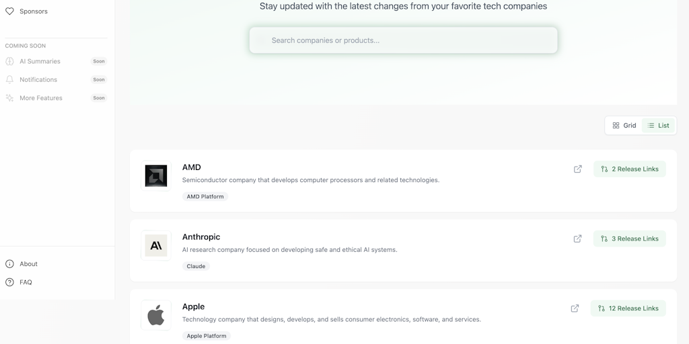Screen dimensions: 689x344
Task: Select More Features sidebar item
Action: (x=41, y=98)
